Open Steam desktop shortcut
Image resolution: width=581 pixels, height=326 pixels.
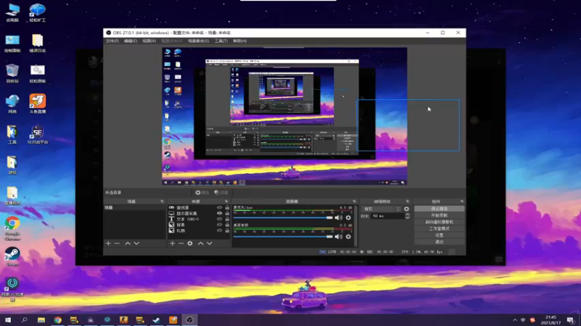(x=12, y=256)
